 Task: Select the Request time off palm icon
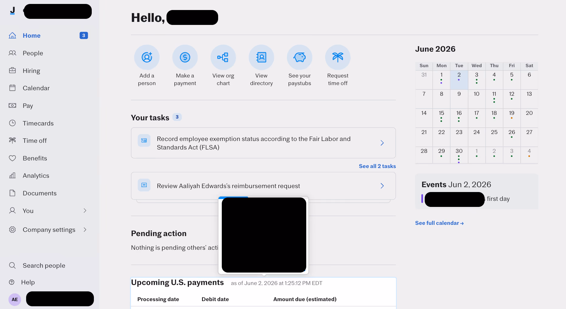(338, 57)
